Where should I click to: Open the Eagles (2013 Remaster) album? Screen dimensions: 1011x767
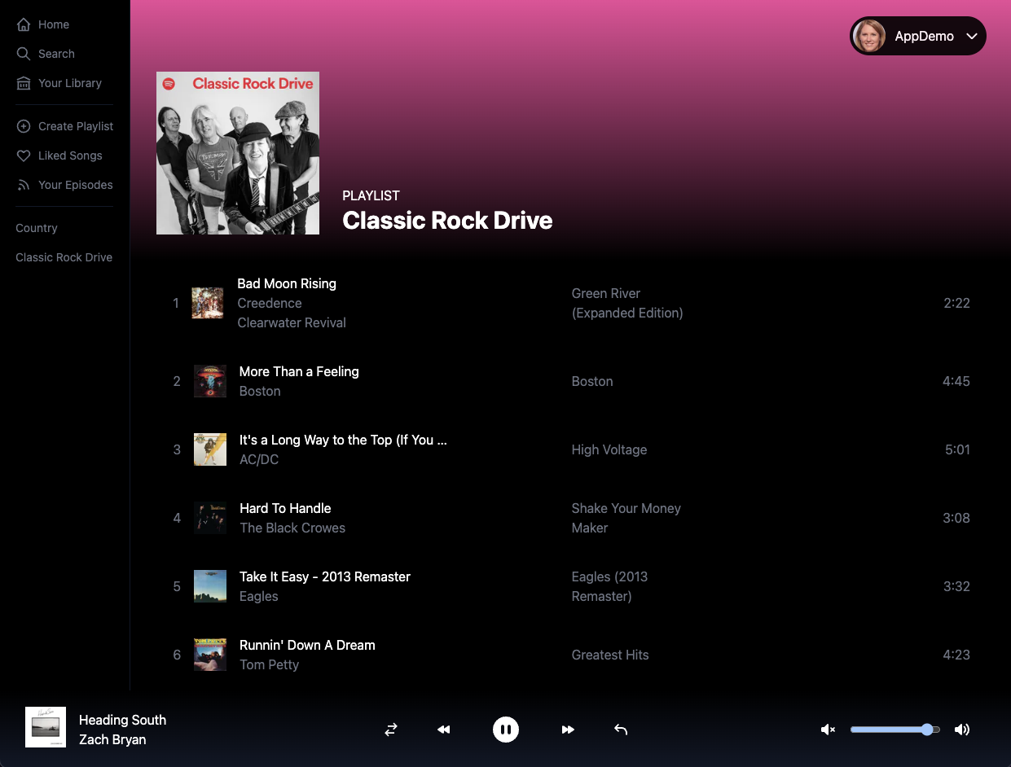point(609,586)
